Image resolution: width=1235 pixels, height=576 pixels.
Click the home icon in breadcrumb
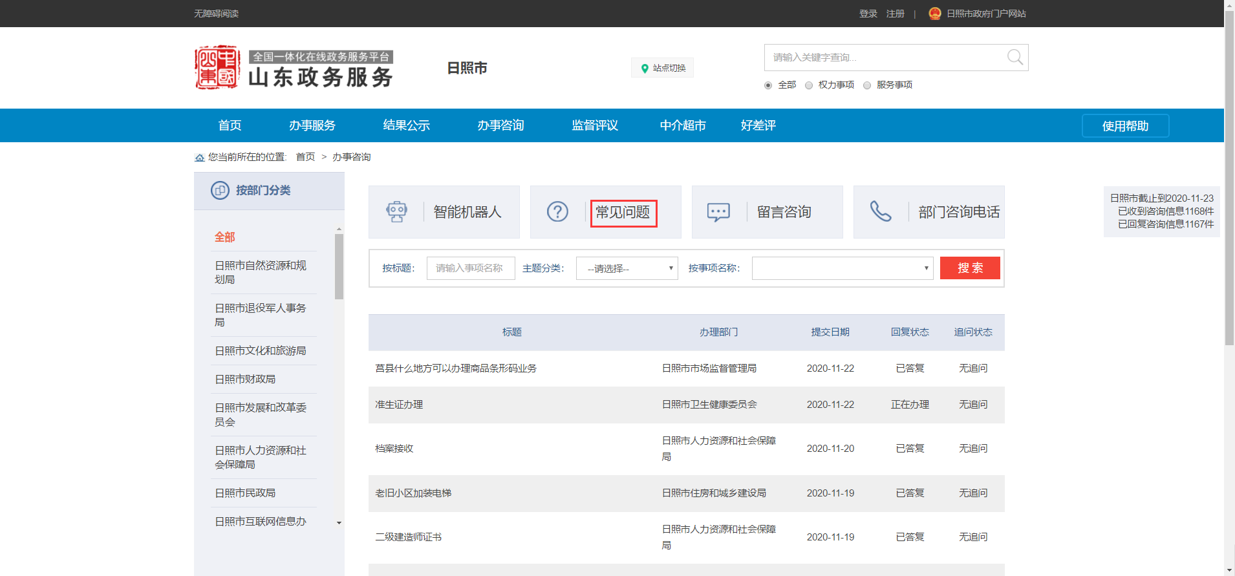pyautogui.click(x=200, y=158)
